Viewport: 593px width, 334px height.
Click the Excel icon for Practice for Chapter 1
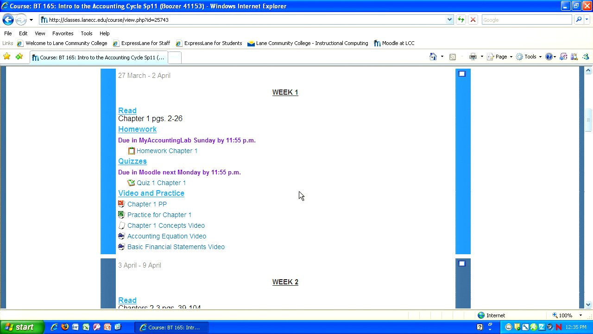[x=121, y=215]
